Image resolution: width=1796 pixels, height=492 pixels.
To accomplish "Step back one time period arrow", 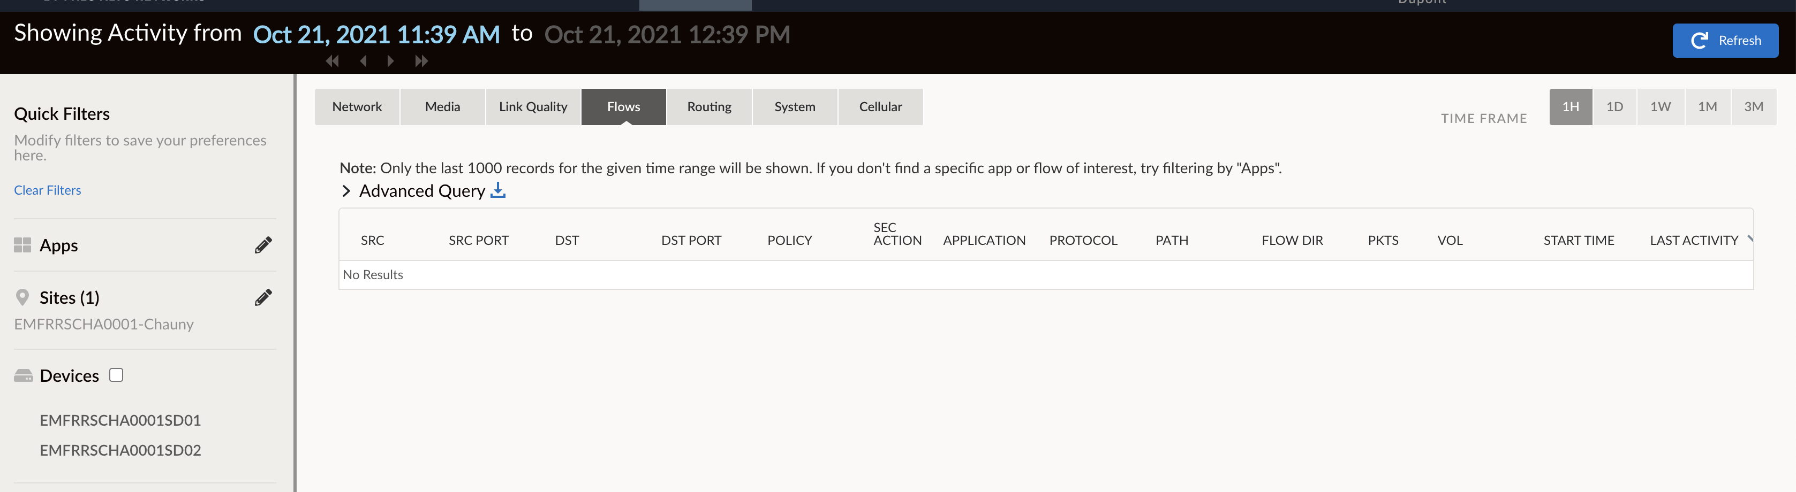I will (363, 61).
